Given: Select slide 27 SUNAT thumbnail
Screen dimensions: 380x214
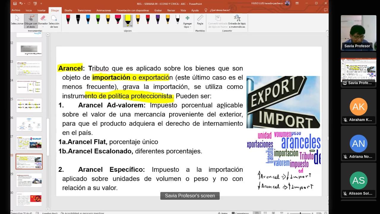Looking at the screenshot, I should pos(29,143).
